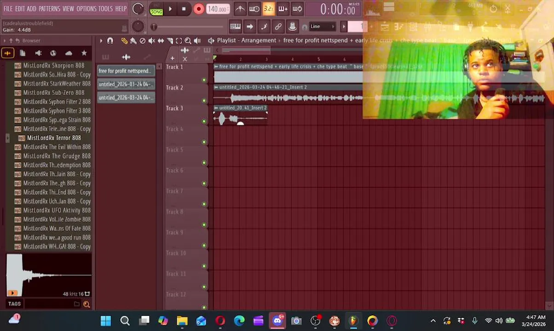554x331 pixels.
Task: Click the main pitch knob
Action: [138, 27]
